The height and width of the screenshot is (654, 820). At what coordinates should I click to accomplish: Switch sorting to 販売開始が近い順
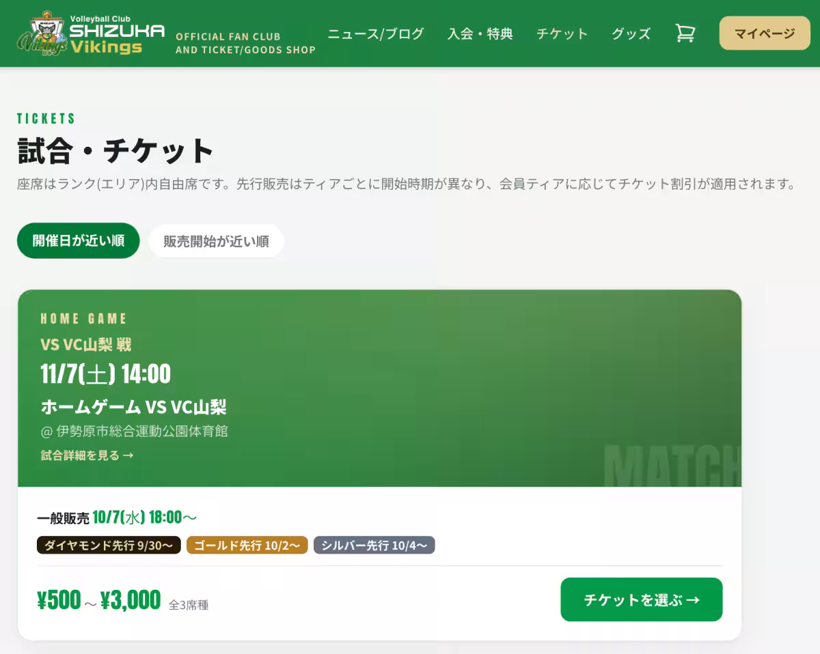[x=216, y=241]
